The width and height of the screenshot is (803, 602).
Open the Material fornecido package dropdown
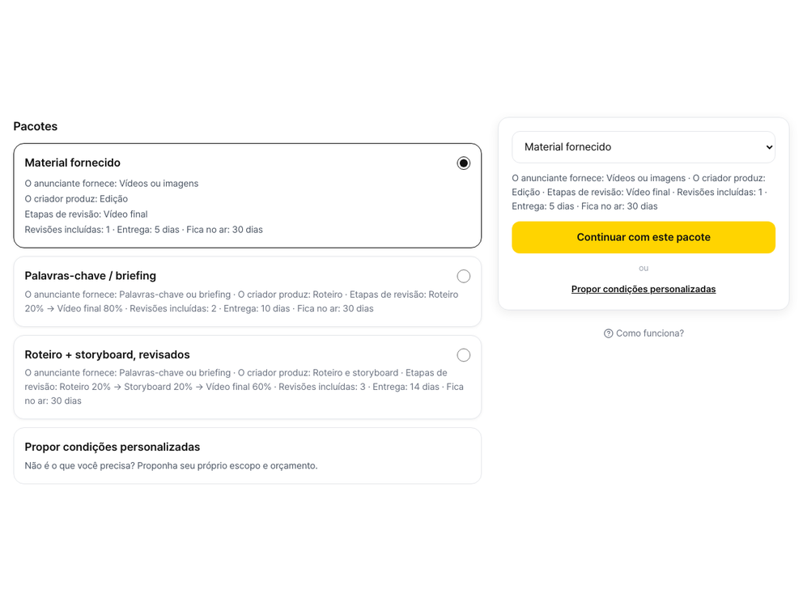point(644,147)
